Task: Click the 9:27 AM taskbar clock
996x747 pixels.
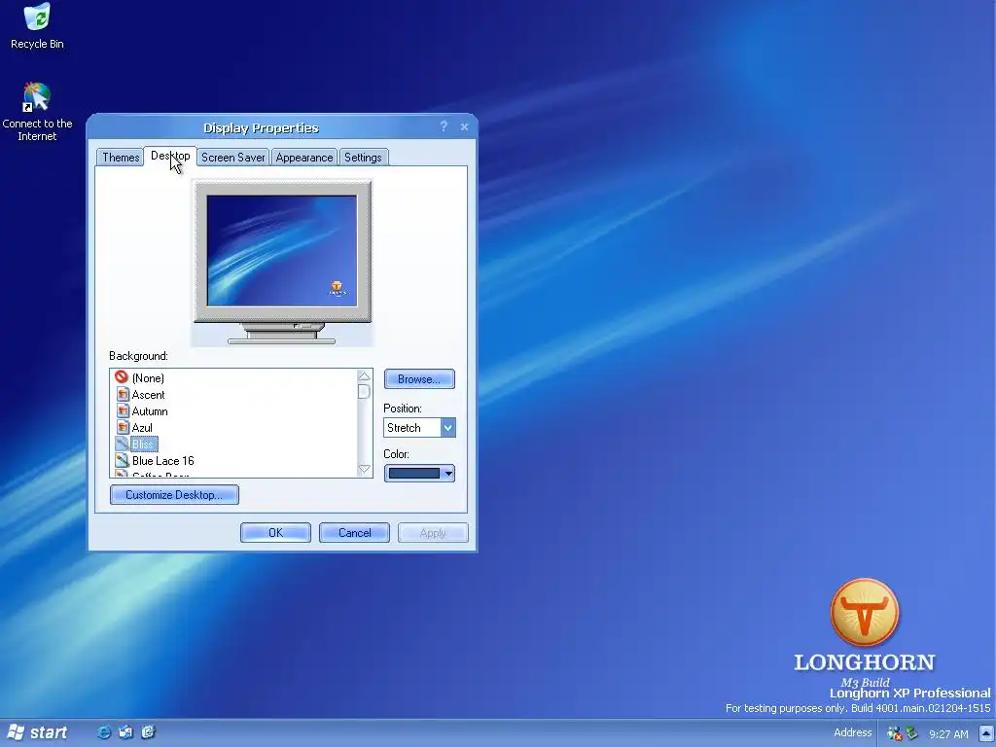Action: pyautogui.click(x=948, y=734)
